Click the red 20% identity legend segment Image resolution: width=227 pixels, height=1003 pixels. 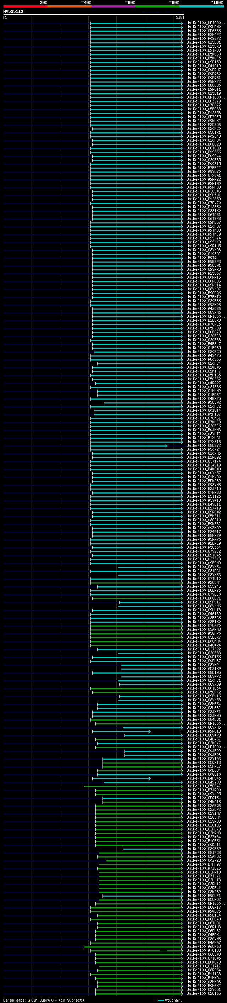25,6
